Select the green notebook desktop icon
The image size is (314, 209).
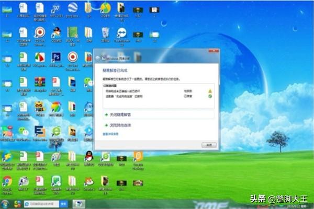click(73, 32)
